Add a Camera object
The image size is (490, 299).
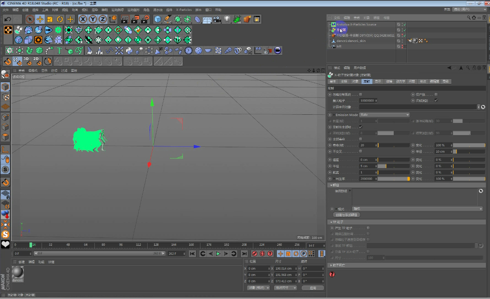click(x=217, y=19)
